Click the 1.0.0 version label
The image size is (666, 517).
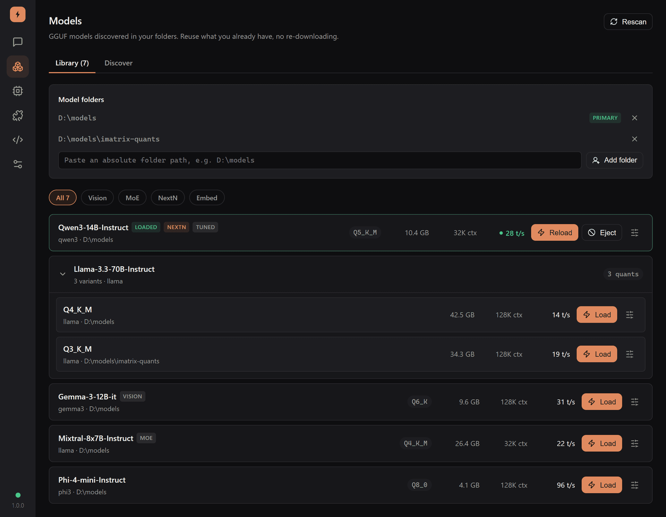[x=18, y=506]
